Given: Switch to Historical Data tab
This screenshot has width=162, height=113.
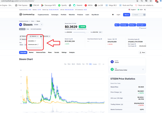Looking at the screenshot, I should tap(41, 52).
